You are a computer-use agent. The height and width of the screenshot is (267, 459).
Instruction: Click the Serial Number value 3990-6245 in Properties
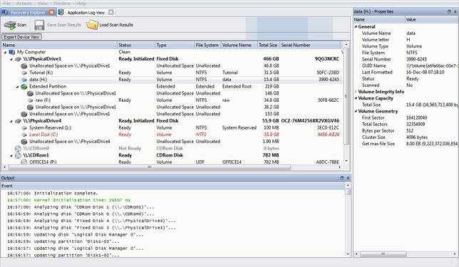coord(416,59)
